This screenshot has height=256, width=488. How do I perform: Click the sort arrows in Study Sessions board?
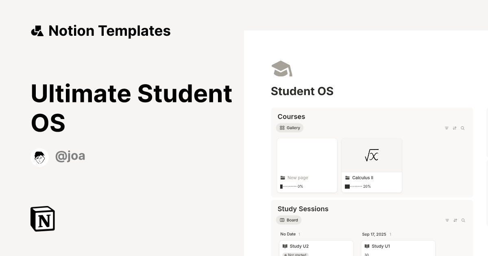click(x=455, y=220)
